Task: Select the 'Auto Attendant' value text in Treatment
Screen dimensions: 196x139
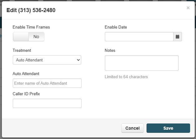Action: coord(29,60)
